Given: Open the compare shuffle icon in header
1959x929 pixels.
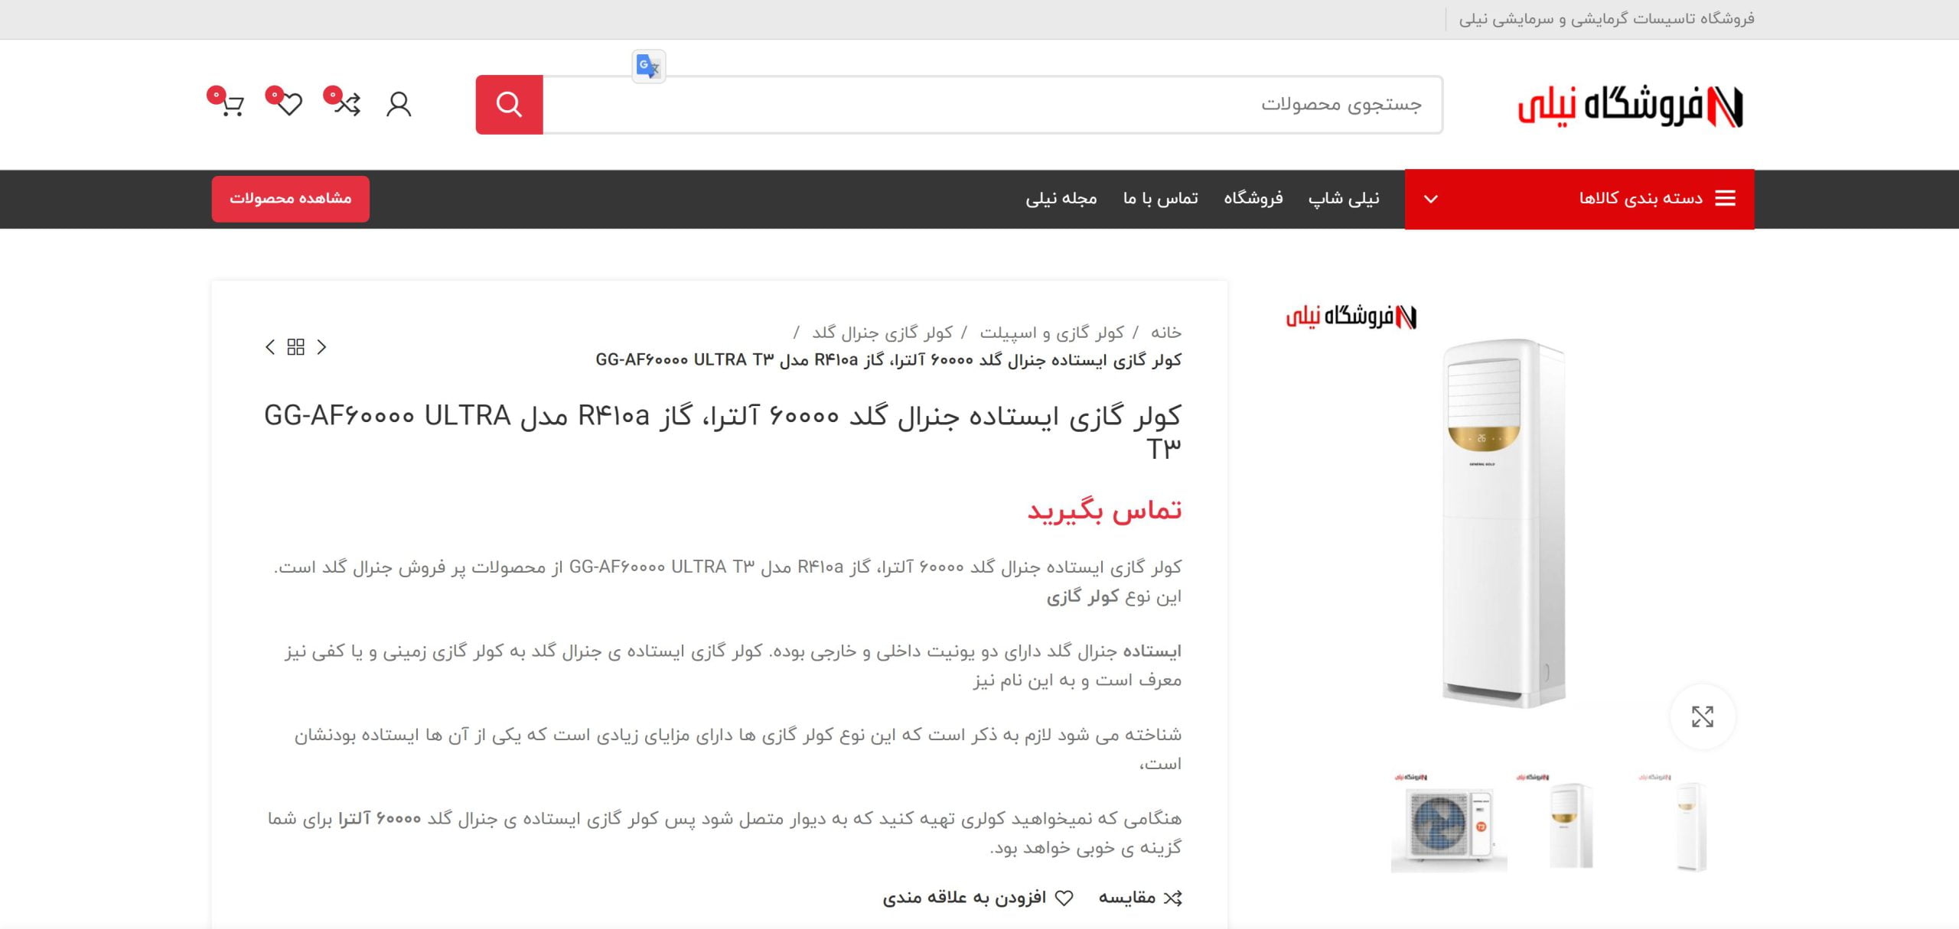Looking at the screenshot, I should tap(346, 103).
